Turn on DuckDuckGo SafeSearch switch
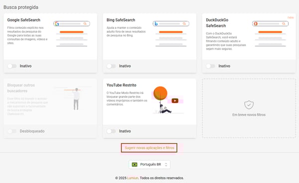Viewport: 299px width, 183px height. tap(210, 66)
